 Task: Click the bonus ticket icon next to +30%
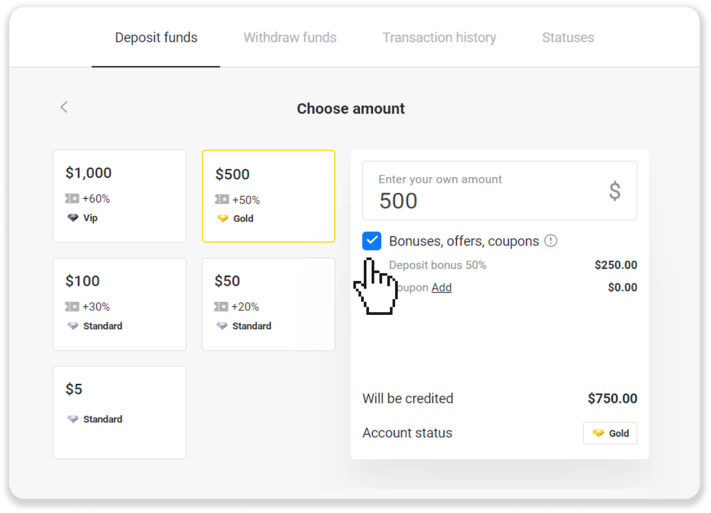72,306
